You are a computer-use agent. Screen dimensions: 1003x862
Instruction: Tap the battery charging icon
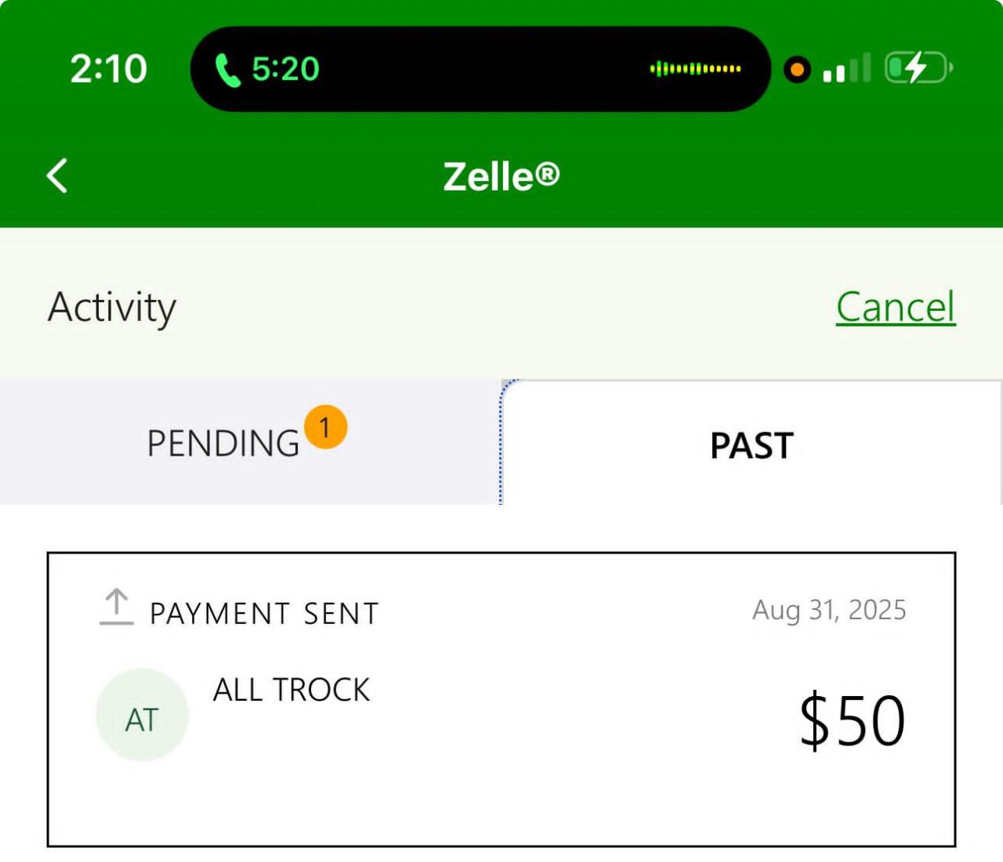(x=918, y=68)
